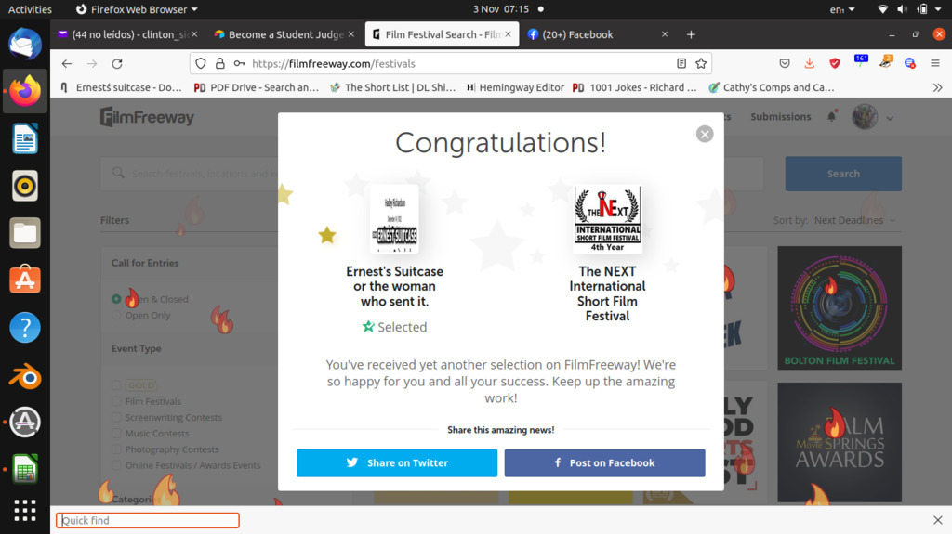The height and width of the screenshot is (534, 952).
Task: Open the Firefox downloads arrow icon
Action: pyautogui.click(x=810, y=64)
